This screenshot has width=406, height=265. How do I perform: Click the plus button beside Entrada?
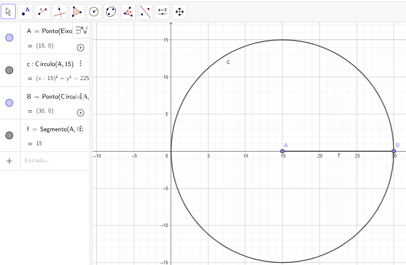(x=10, y=161)
